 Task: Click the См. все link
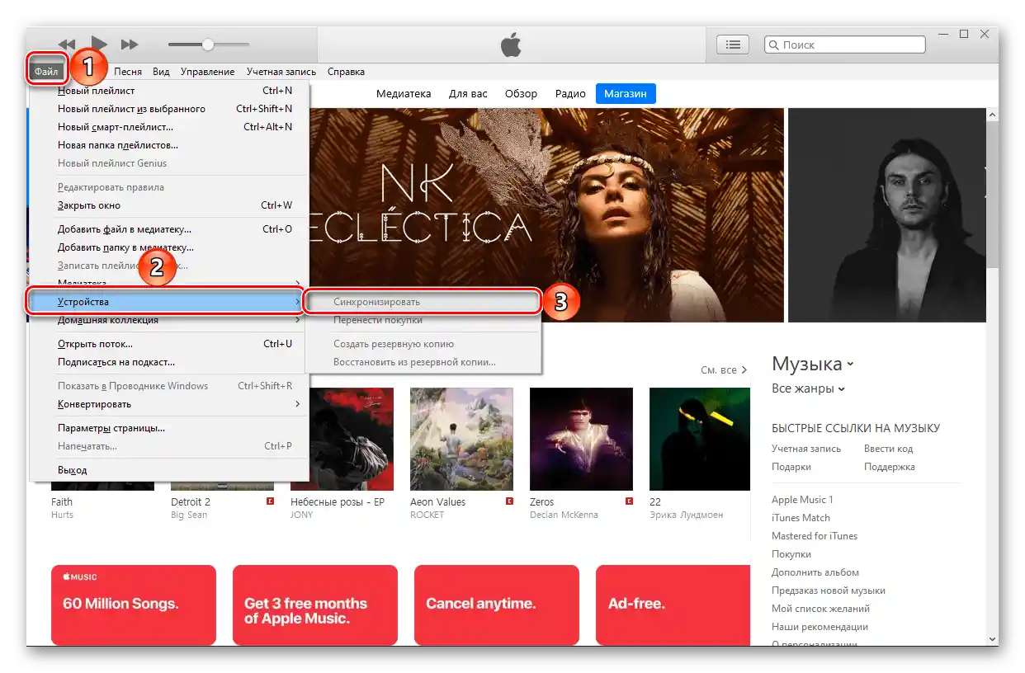pyautogui.click(x=724, y=370)
